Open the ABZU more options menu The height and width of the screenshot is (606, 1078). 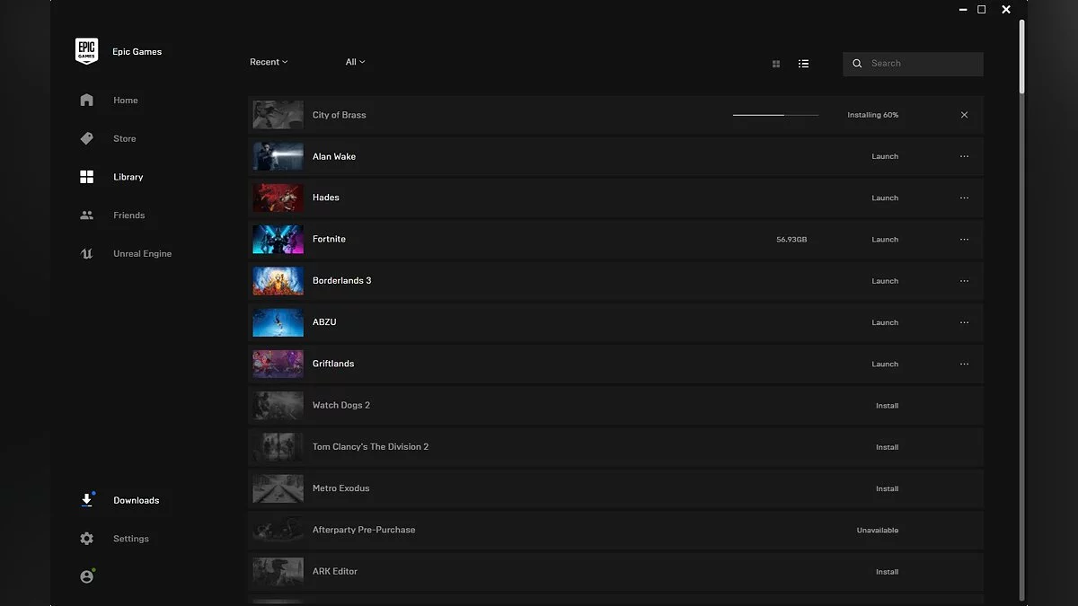(x=964, y=322)
